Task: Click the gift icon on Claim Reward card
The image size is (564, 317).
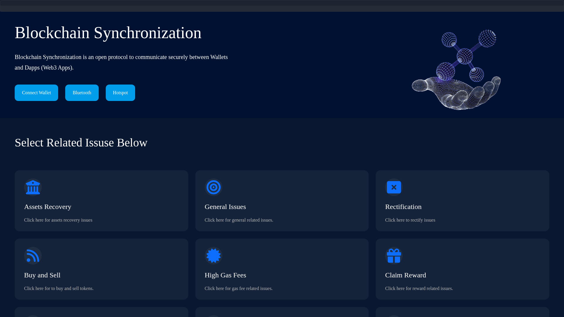Action: (394, 256)
